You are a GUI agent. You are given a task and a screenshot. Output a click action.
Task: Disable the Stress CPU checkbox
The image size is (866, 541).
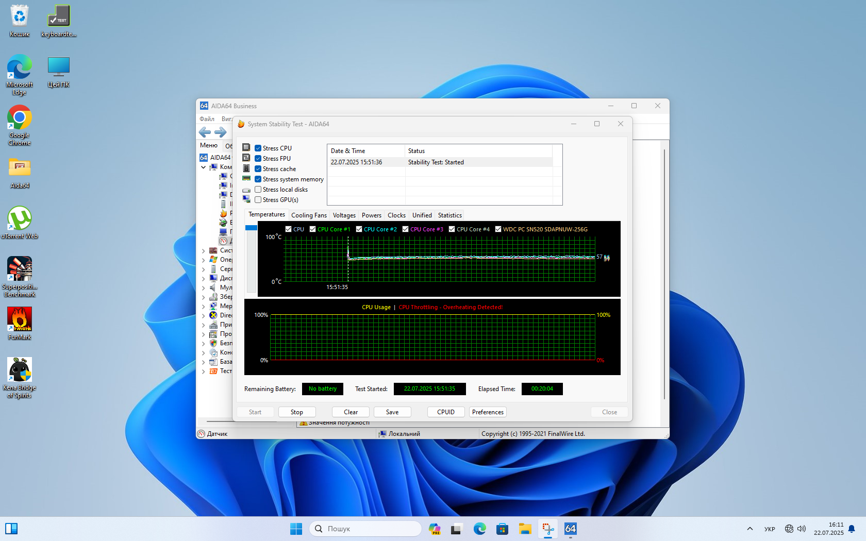(x=258, y=148)
